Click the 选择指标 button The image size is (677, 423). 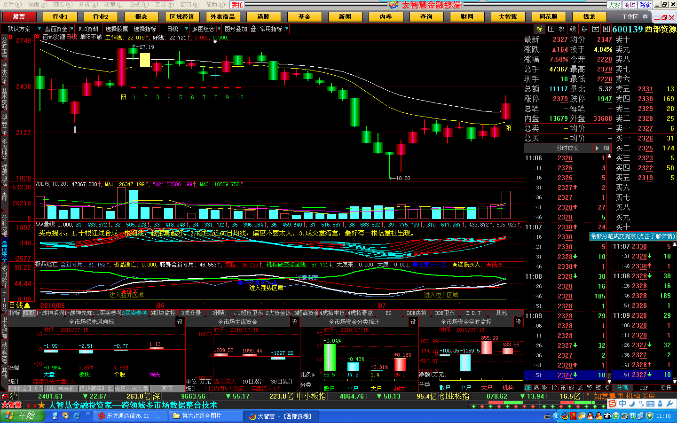click(x=145, y=29)
